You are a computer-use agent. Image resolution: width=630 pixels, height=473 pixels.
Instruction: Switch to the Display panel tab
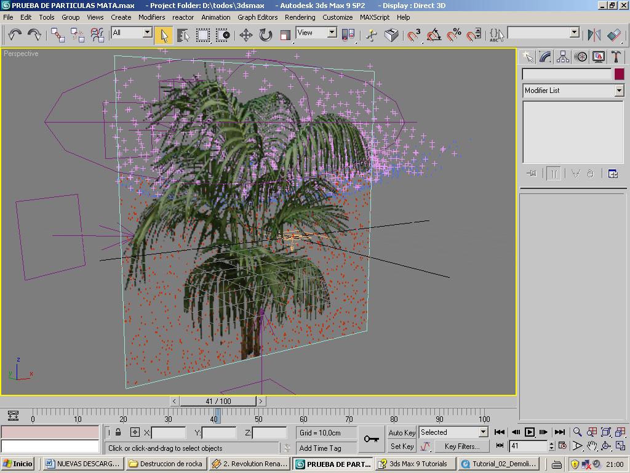pos(598,57)
